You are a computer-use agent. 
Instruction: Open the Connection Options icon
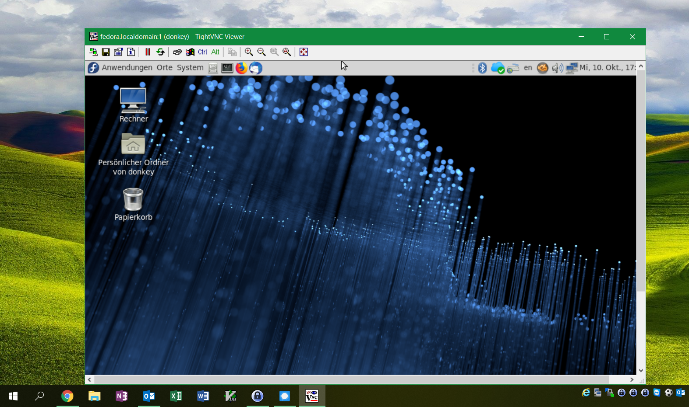(x=118, y=52)
